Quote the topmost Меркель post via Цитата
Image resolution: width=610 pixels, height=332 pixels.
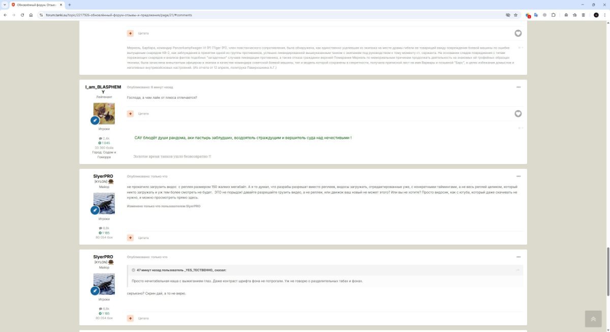click(x=143, y=33)
